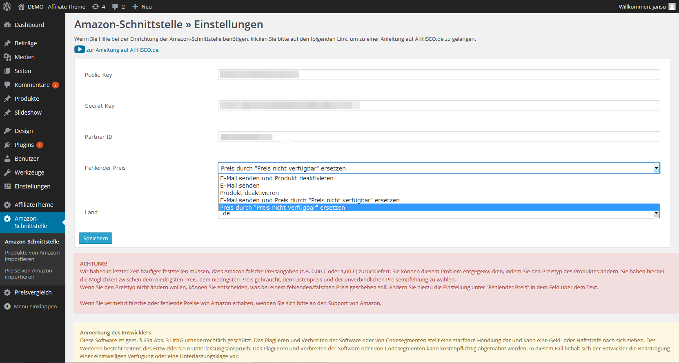Image resolution: width=679 pixels, height=363 pixels.
Task: Click the gear icon next to AffiliateTheme
Action: 7,205
